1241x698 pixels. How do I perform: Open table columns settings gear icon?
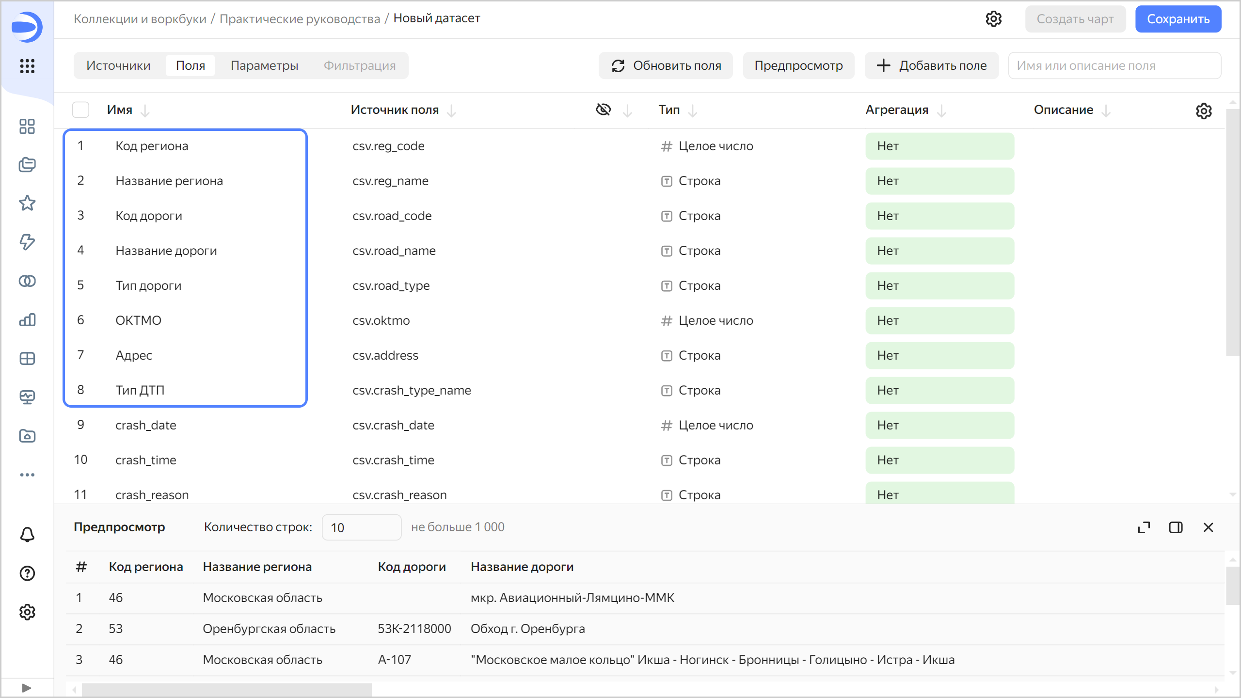click(x=1203, y=111)
